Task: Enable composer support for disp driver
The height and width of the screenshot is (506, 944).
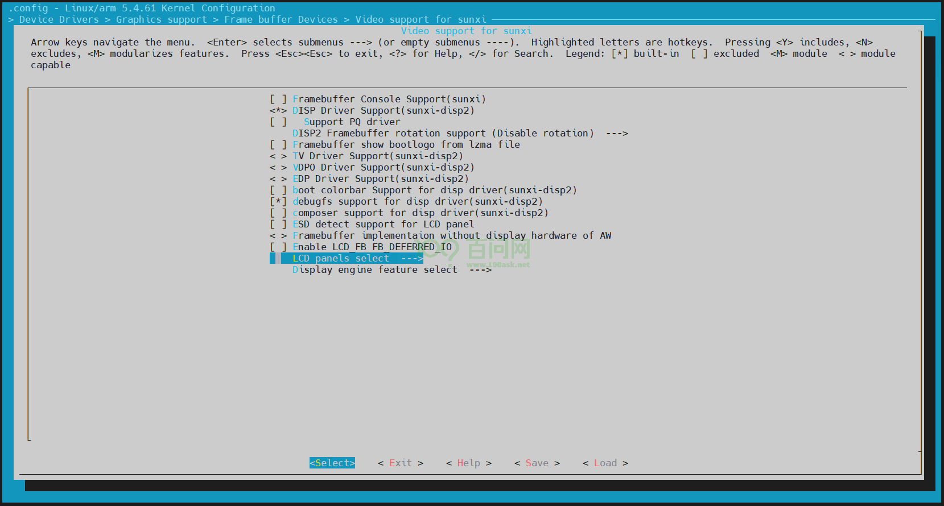Action: (420, 213)
